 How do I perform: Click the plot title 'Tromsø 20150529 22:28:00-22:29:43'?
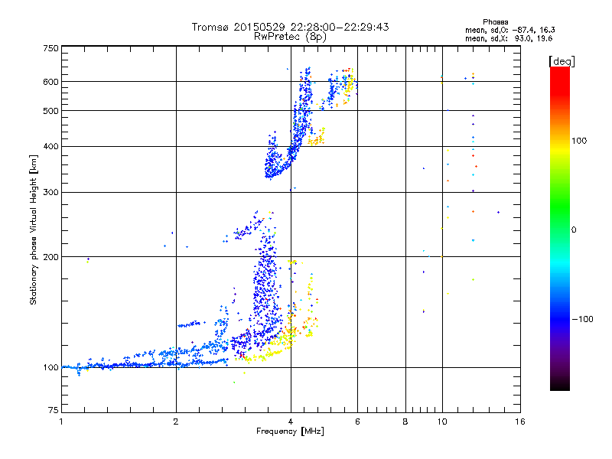[290, 27]
